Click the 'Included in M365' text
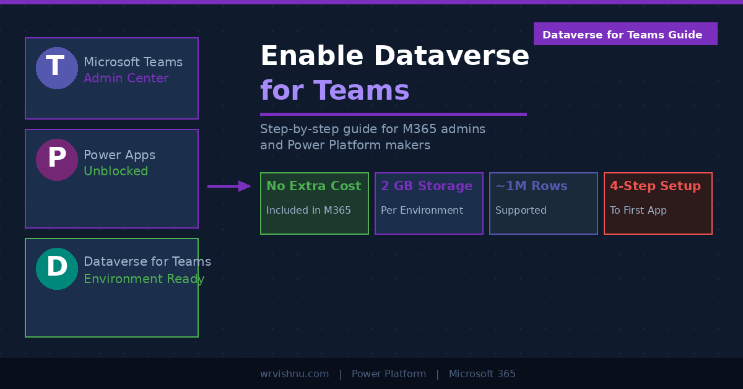The image size is (743, 389). tap(308, 211)
